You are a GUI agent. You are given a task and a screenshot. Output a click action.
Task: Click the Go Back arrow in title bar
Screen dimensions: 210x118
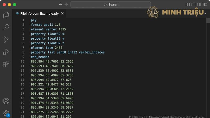pyautogui.click(x=61, y=4)
